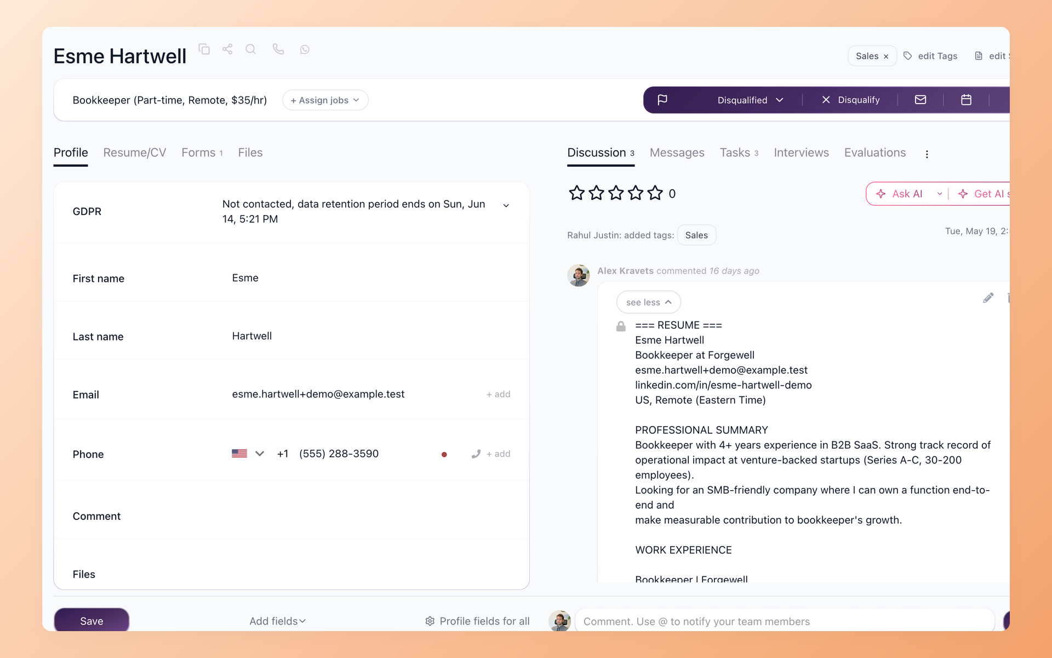Screen dimensions: 1052x658
Task: Edit Alex Kravets comment with pencil icon
Action: pos(988,298)
